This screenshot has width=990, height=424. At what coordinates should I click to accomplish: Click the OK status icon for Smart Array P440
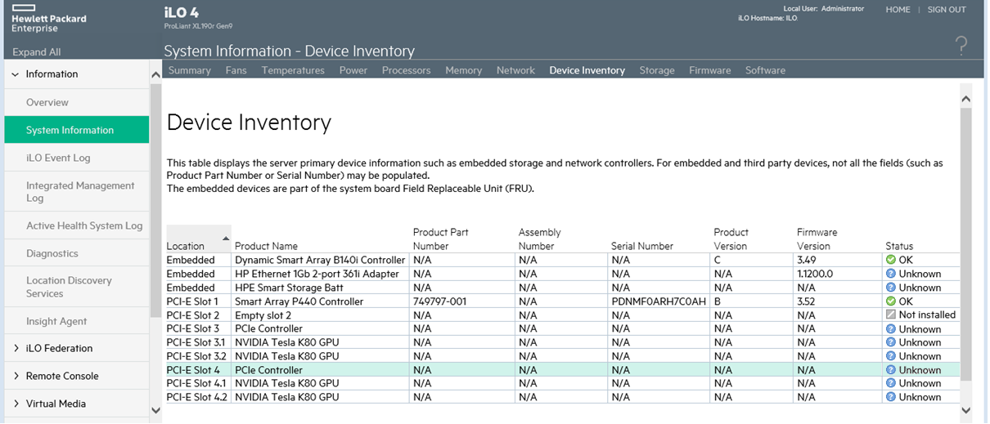coord(891,301)
